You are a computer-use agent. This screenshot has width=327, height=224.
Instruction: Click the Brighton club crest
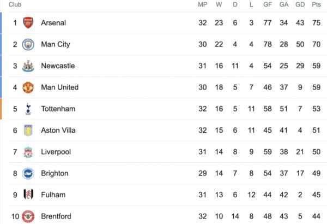[28, 173]
